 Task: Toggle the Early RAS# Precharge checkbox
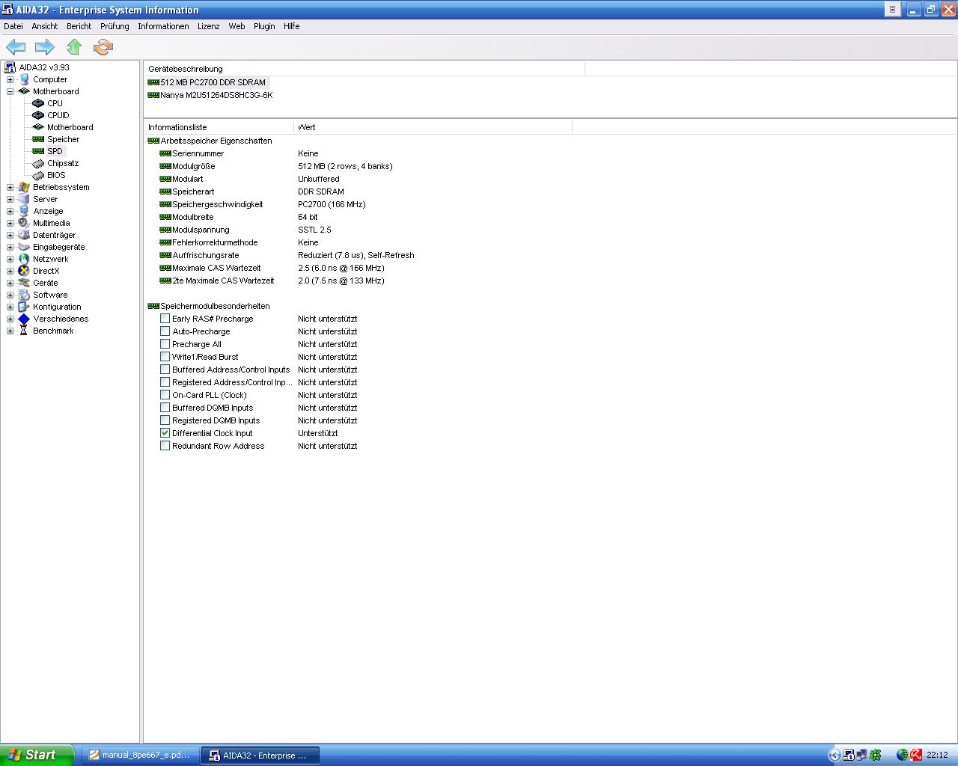click(x=165, y=319)
